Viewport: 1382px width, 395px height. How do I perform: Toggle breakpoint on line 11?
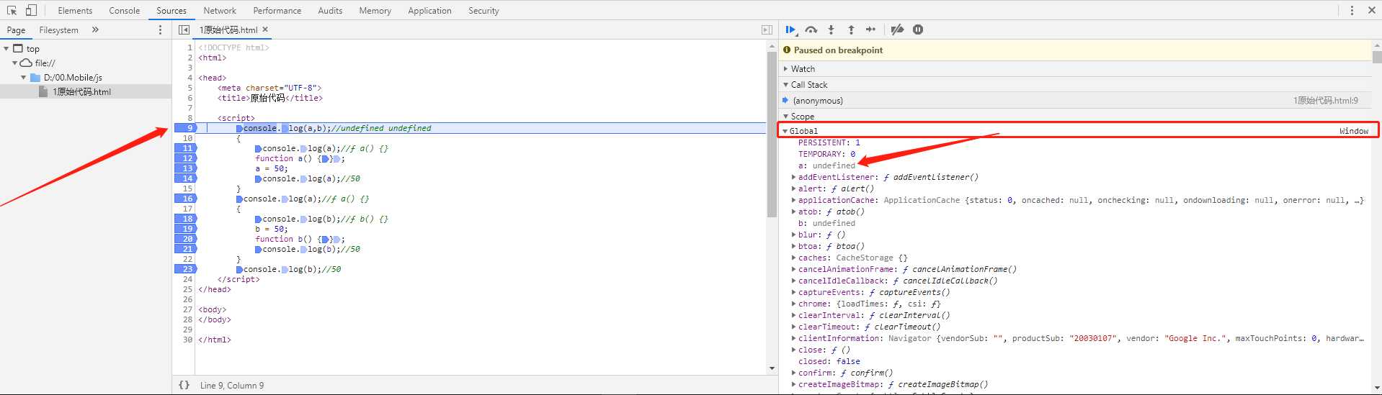click(186, 148)
